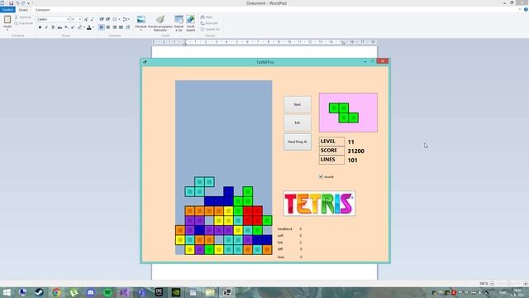Click the Redo icon in the quick access toolbar
Image resolution: width=529 pixels, height=298 pixels.
pos(24,3)
